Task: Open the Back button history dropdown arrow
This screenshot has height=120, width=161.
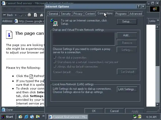Action: point(16,15)
